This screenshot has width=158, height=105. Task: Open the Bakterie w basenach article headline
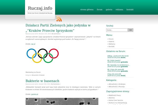(42, 81)
